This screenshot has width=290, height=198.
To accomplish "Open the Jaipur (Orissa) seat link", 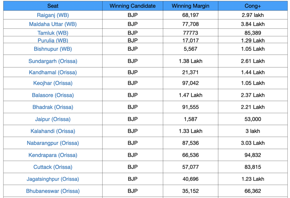I will pos(53,119).
